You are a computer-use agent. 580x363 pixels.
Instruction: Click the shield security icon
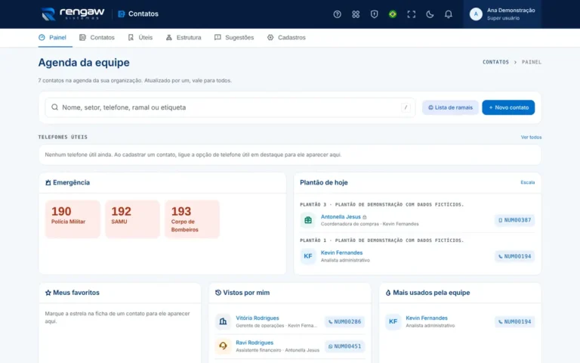point(374,14)
